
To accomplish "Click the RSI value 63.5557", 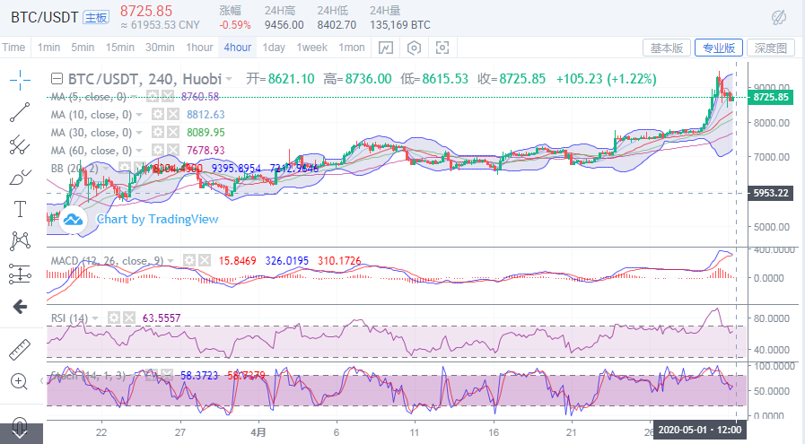I will point(162,318).
